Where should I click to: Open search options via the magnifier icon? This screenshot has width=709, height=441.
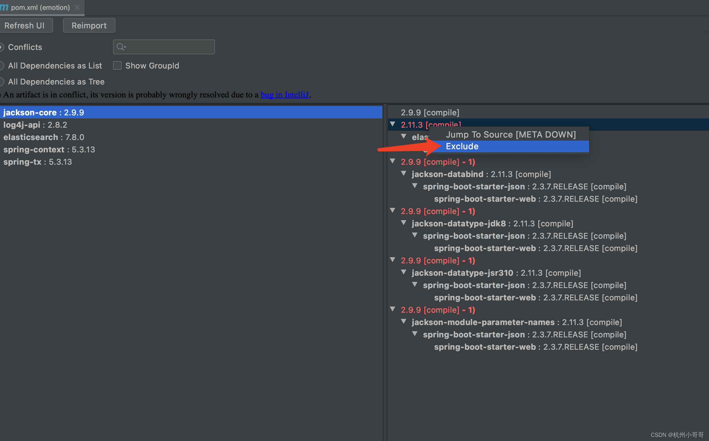(121, 47)
